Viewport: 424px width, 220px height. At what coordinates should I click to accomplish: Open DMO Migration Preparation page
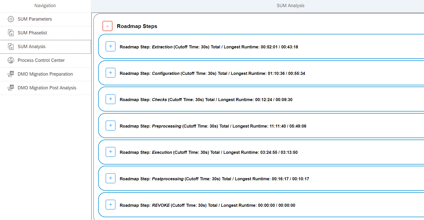(x=45, y=74)
